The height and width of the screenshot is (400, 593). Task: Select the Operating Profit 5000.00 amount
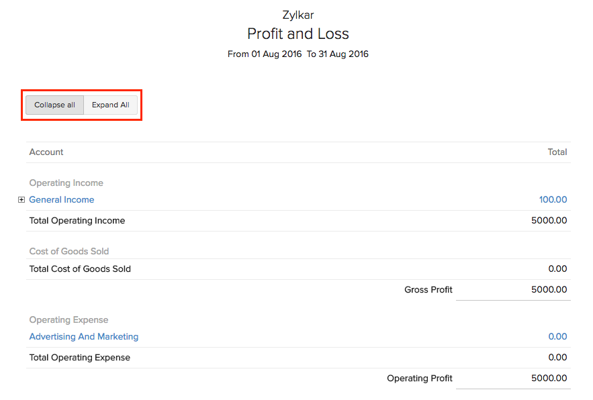[549, 379]
